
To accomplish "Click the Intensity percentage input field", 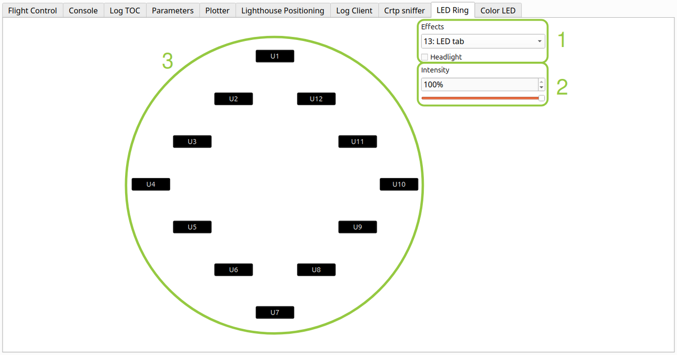I will click(x=479, y=84).
